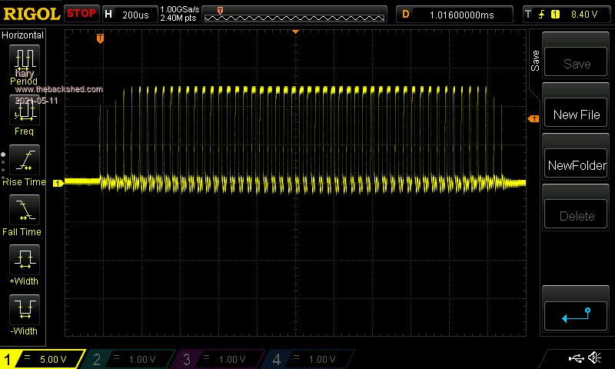
Task: Click the STOP run status indicator
Action: 81,14
